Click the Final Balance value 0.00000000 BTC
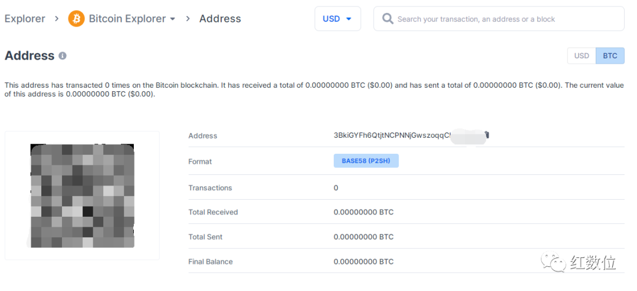The image size is (637, 291). pos(363,262)
